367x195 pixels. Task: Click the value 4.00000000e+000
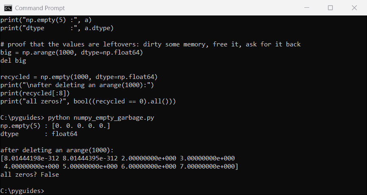point(32,167)
